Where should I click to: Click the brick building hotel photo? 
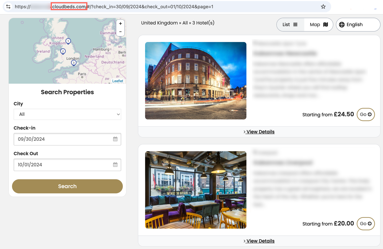(x=196, y=81)
